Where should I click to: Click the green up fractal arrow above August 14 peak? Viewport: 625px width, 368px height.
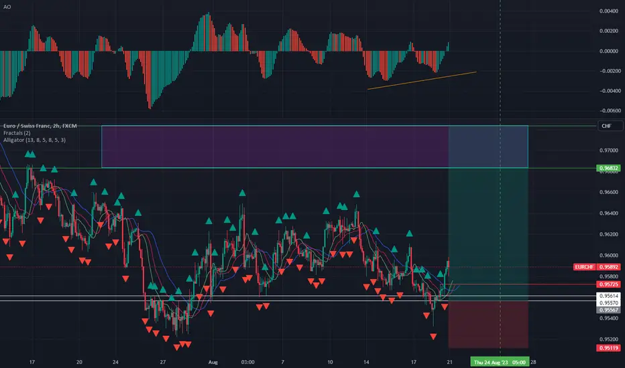click(x=356, y=194)
